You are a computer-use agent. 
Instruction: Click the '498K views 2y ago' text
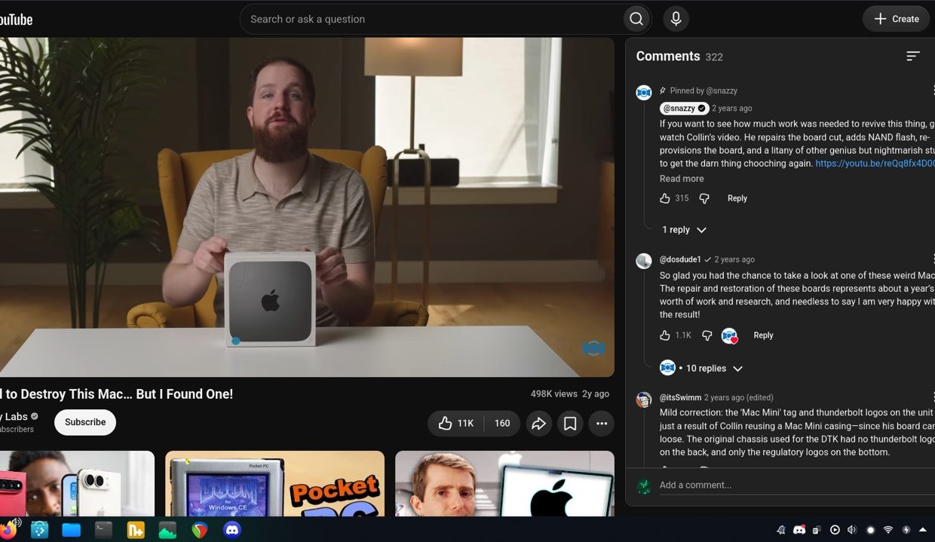570,393
